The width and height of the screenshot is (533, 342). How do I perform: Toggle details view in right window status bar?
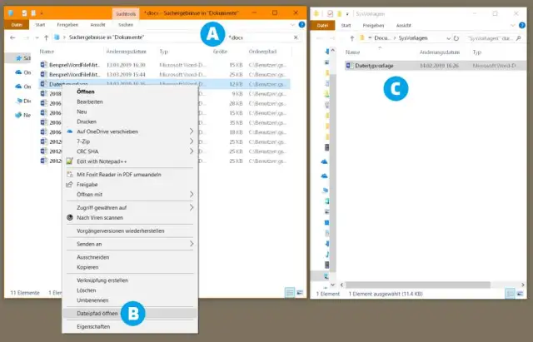coord(510,292)
